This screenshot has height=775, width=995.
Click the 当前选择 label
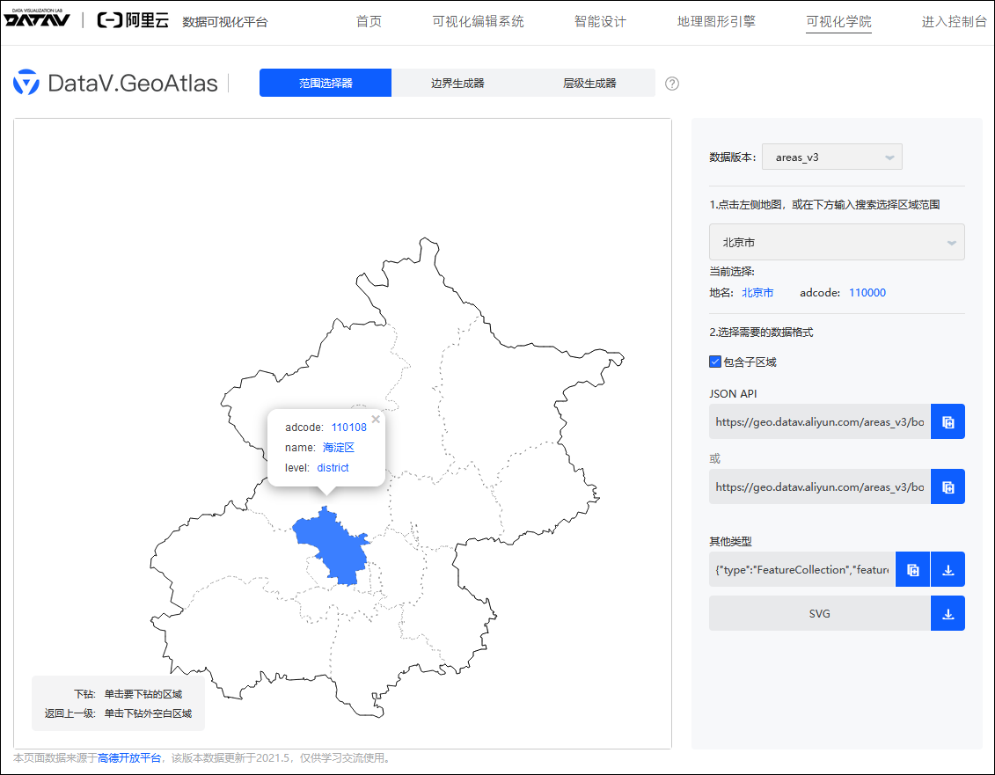pyautogui.click(x=732, y=272)
